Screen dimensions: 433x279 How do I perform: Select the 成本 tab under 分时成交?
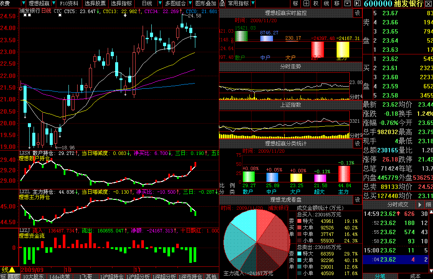click(415, 276)
